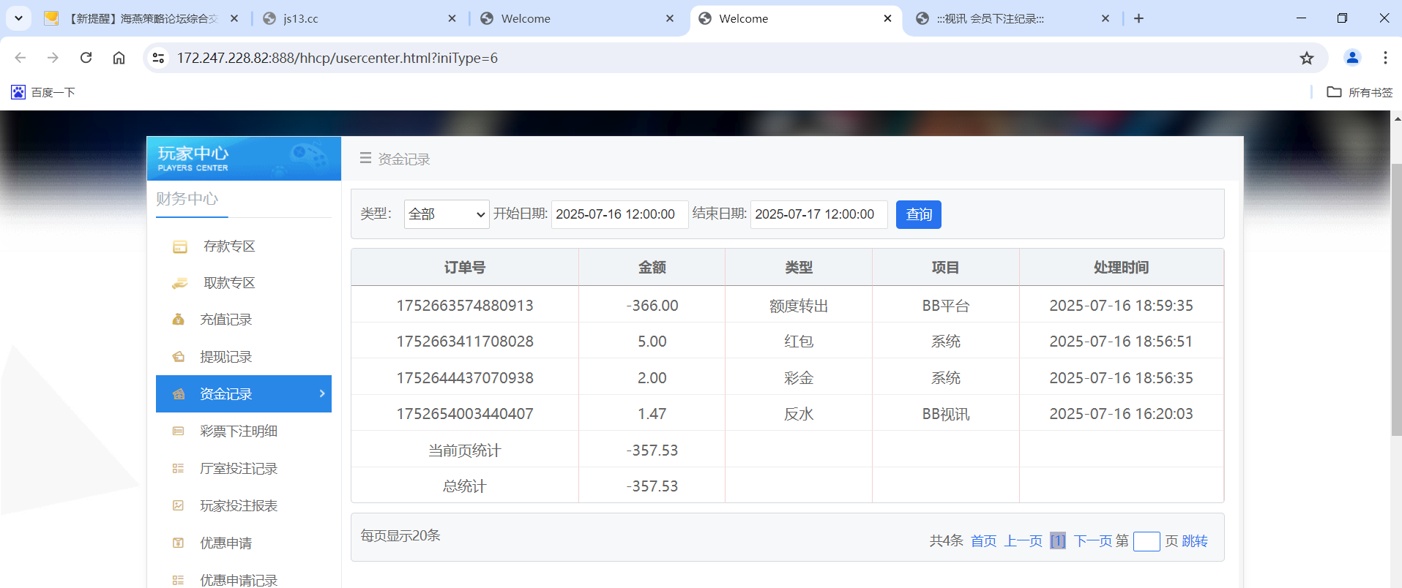Click the vertical page scrollbar
1402x588 pixels.
coord(1395,300)
